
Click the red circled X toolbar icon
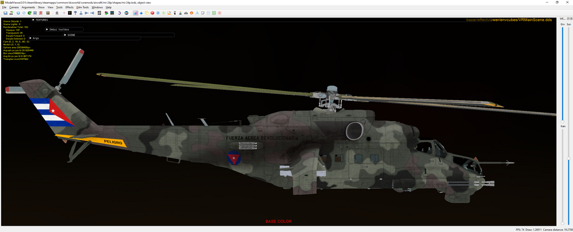tap(219, 13)
